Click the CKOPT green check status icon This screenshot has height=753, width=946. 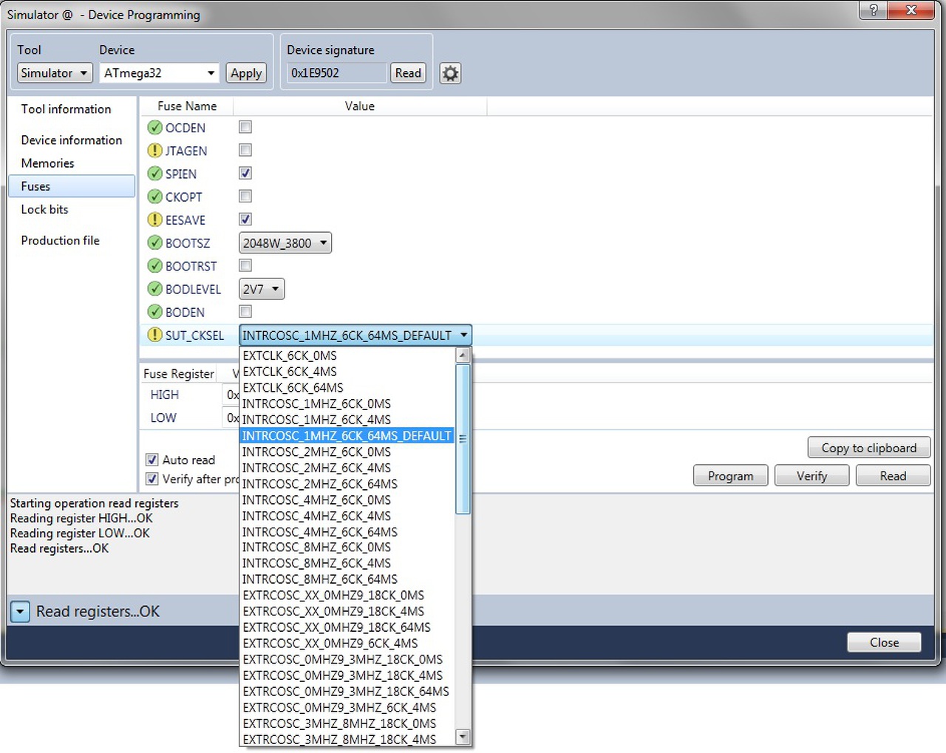154,197
